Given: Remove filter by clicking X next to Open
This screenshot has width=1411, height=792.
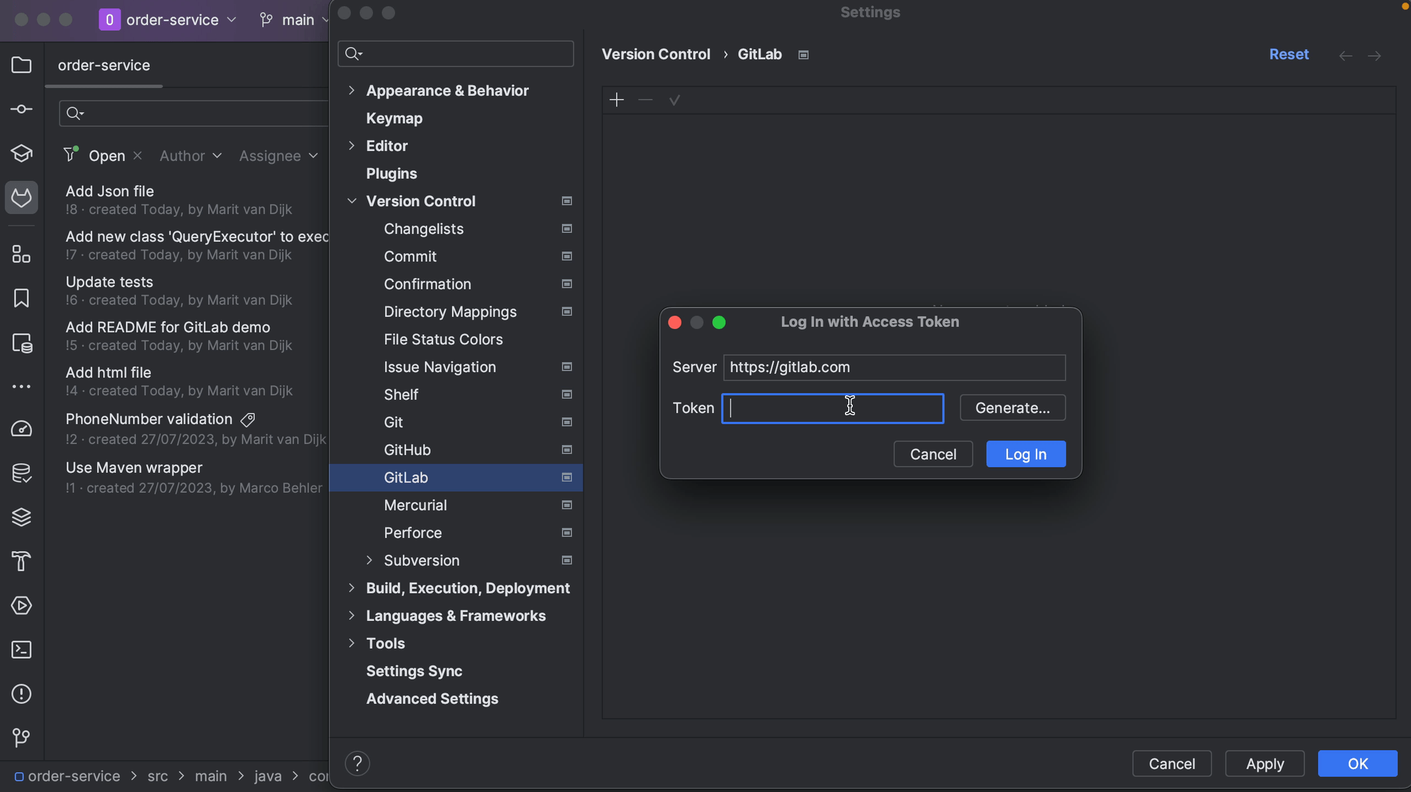Looking at the screenshot, I should point(137,155).
